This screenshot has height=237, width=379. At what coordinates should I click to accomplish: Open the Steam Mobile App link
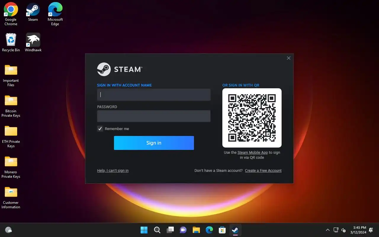point(253,153)
